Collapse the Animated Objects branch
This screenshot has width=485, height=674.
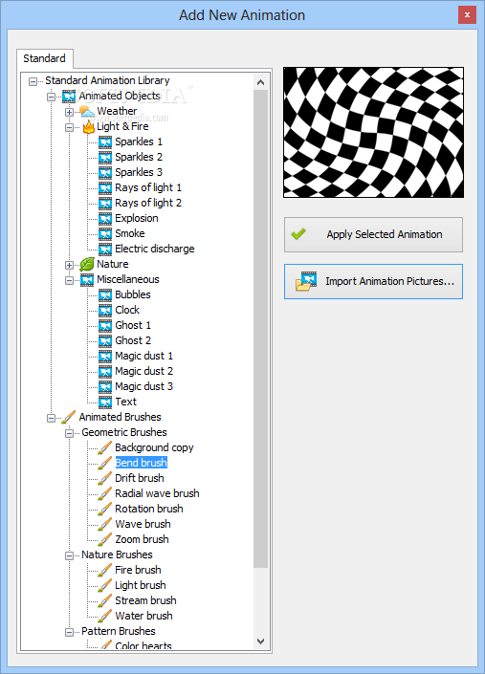pos(51,97)
